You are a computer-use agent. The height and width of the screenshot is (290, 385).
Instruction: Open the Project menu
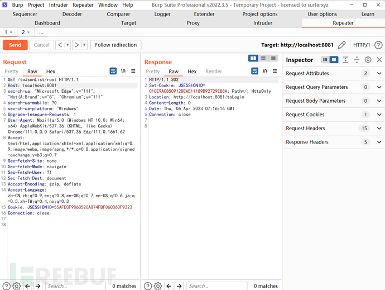coord(36,5)
